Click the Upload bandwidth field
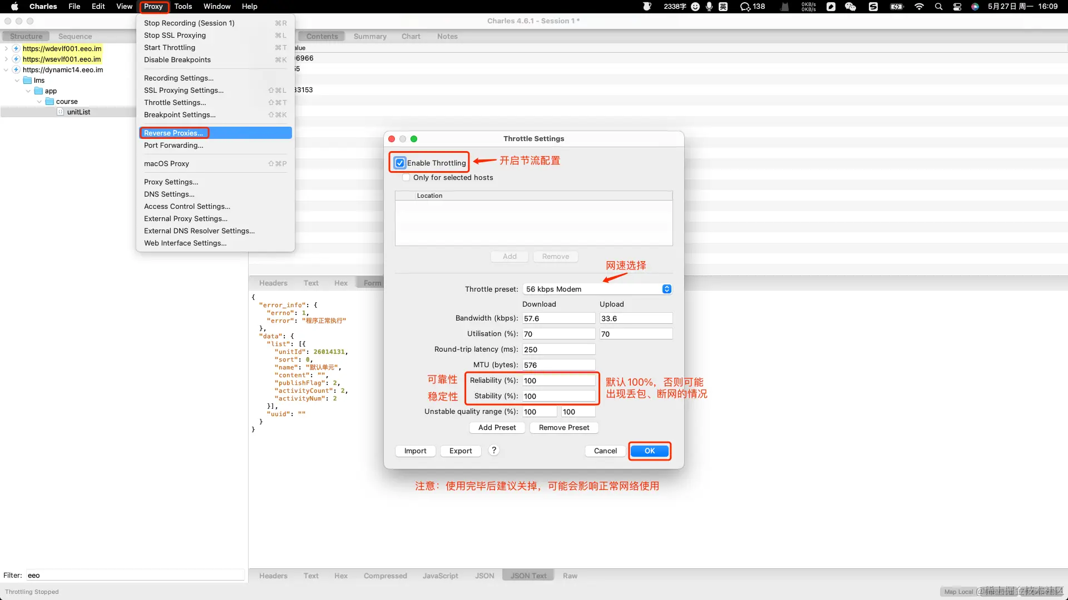1068x600 pixels. point(636,318)
